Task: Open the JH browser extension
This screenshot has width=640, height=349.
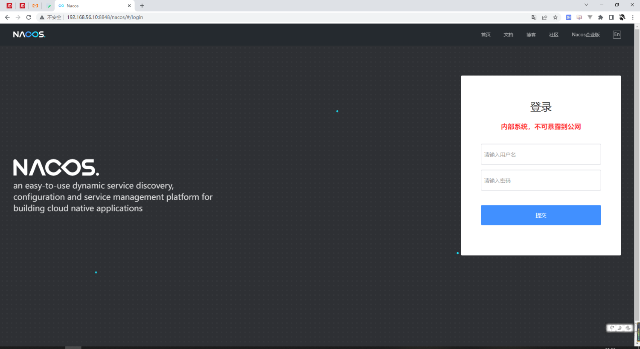Action: 568,17
